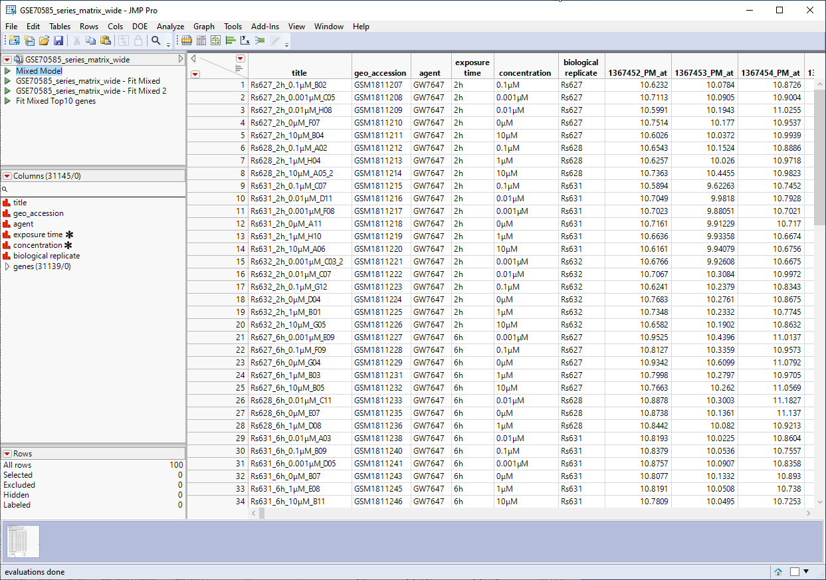Image resolution: width=826 pixels, height=580 pixels.
Task: Open the Rows panel red triangle menu
Action: tap(7, 454)
